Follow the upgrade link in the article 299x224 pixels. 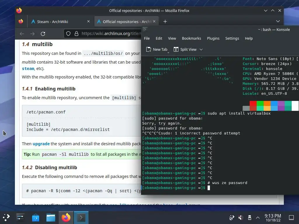(x=41, y=143)
